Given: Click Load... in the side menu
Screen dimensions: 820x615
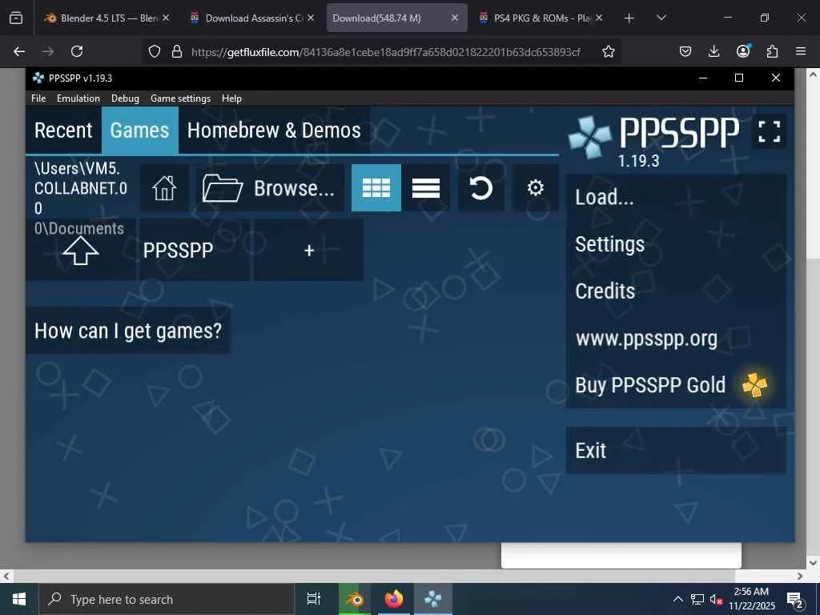Looking at the screenshot, I should [x=676, y=197].
